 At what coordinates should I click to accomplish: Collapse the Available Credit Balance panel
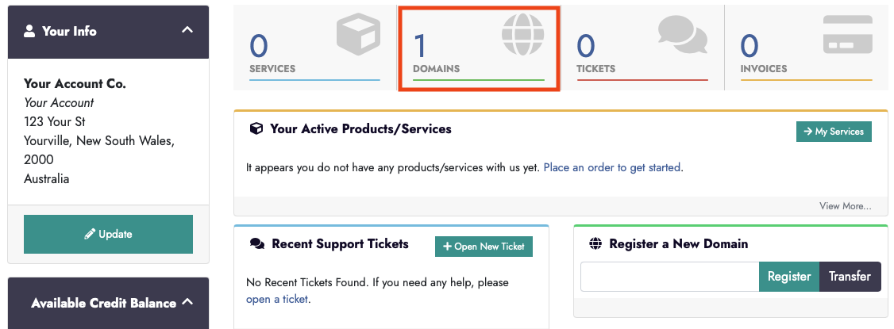pos(187,302)
